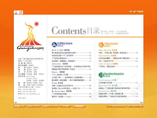
Task: Click the Guangzhou 2010 logo tab
Action: pyautogui.click(x=18, y=12)
